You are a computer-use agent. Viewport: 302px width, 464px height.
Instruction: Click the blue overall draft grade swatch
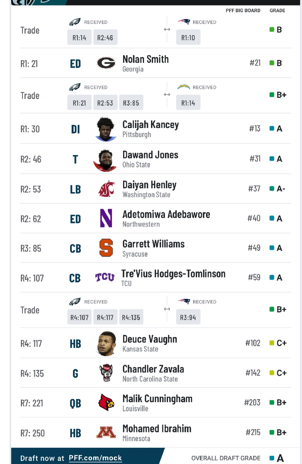click(272, 458)
